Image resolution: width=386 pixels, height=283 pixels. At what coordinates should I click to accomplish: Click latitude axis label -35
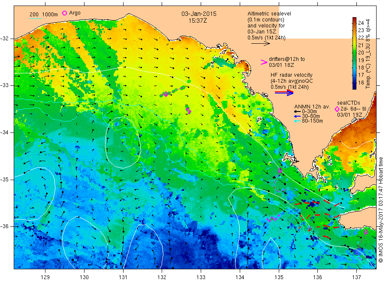click(4, 179)
